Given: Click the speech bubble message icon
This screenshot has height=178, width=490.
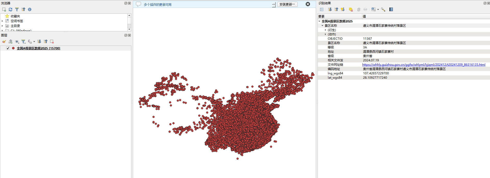Looking at the screenshot, I should click(x=138, y=4).
